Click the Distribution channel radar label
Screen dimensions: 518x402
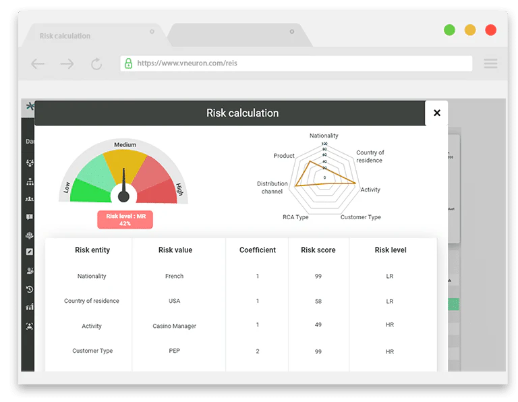click(x=272, y=188)
